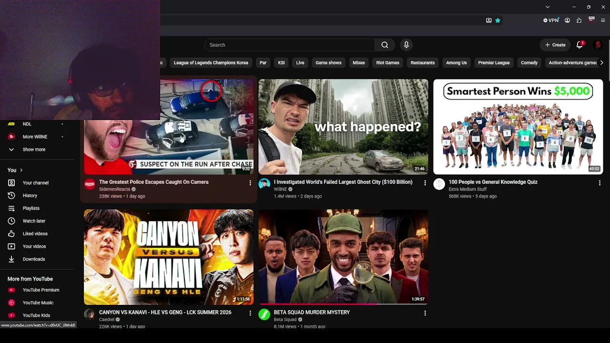Viewport: 610px width, 343px height.
Task: Select the KSI topic chip
Action: point(281,63)
